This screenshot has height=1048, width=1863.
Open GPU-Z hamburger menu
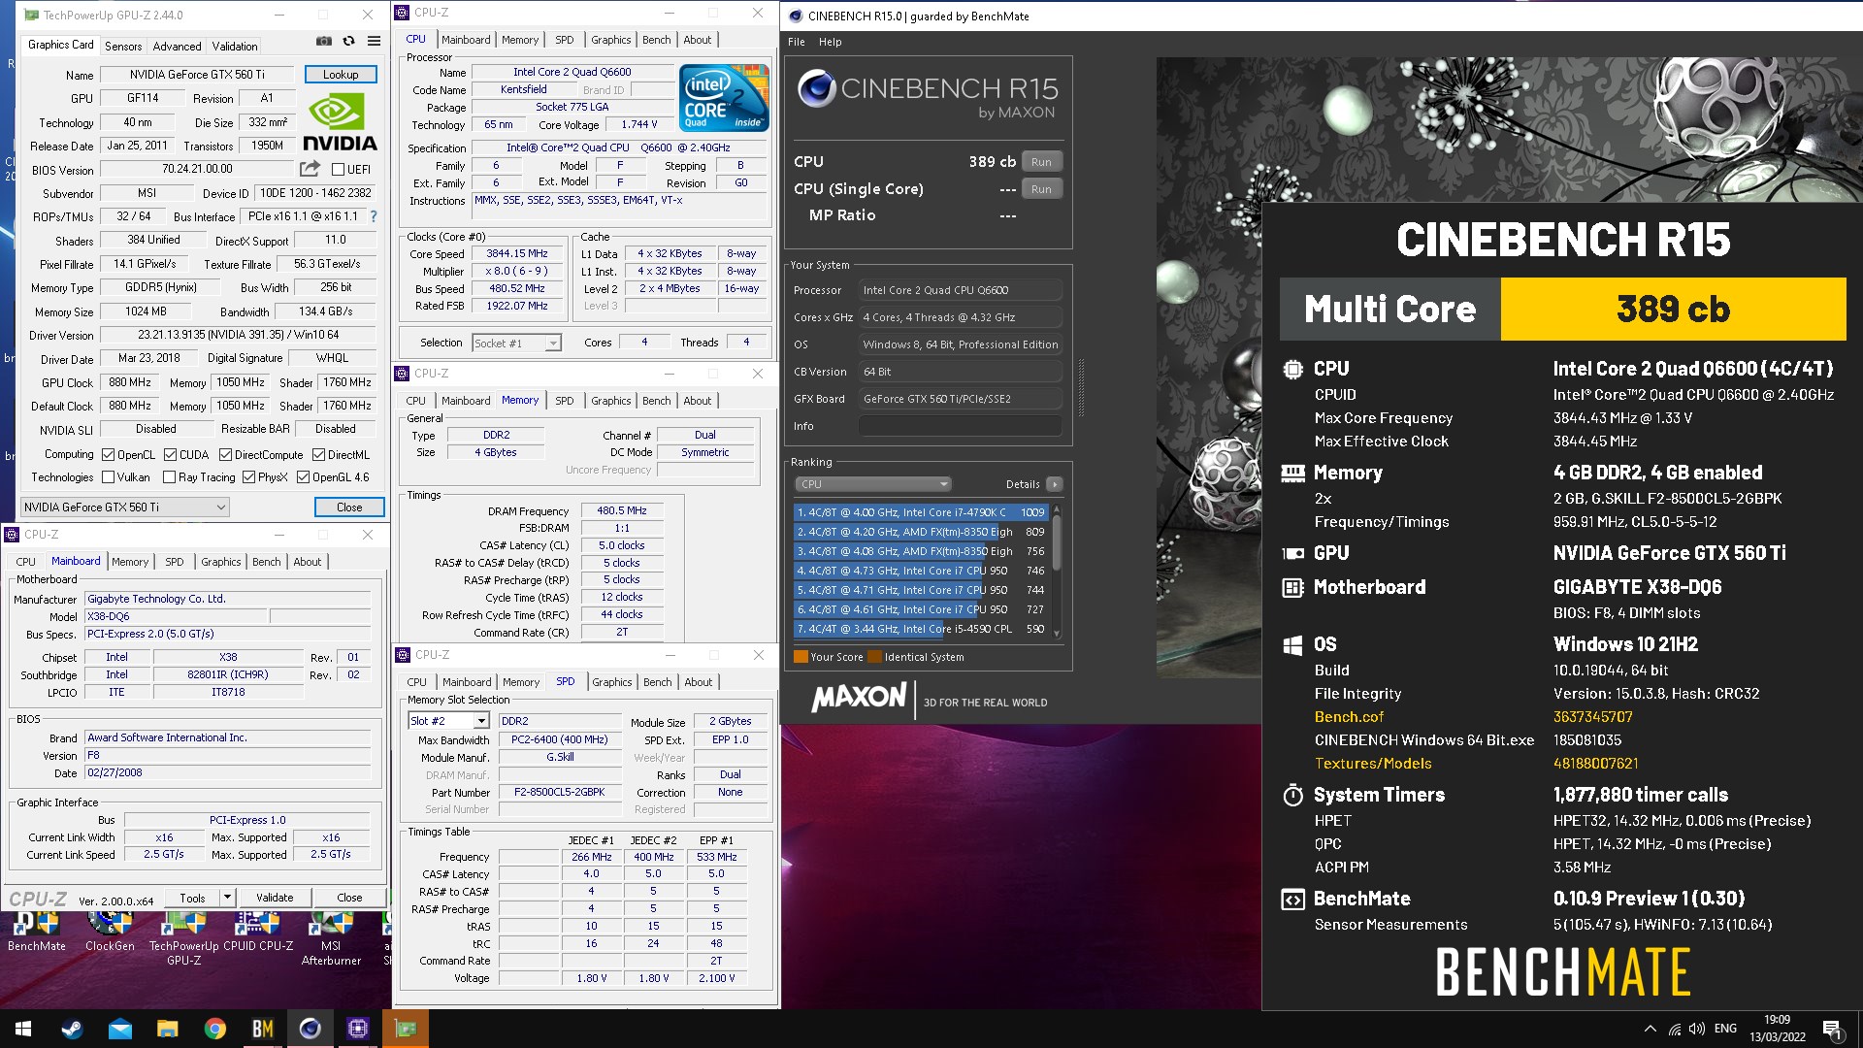point(374,42)
